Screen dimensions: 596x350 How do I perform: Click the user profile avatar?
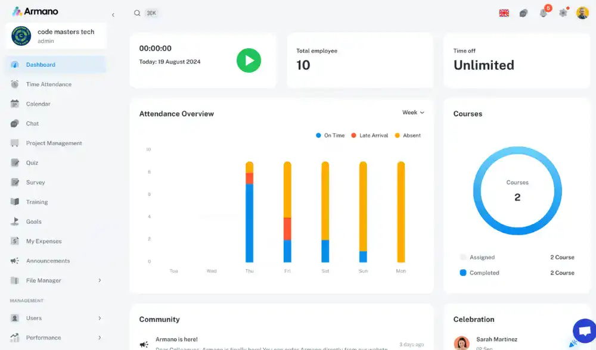click(x=582, y=13)
